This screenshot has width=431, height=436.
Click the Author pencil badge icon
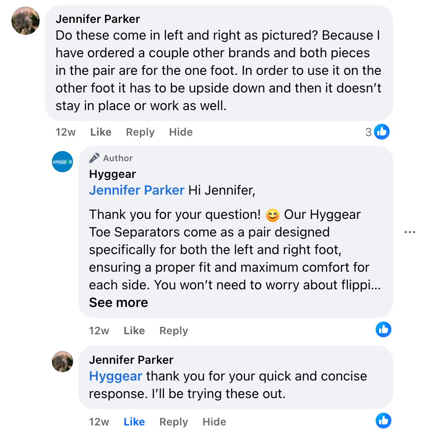[94, 158]
